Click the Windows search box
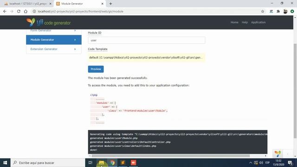Image resolution: width=297 pixels, height=167 pixels. coord(47,163)
